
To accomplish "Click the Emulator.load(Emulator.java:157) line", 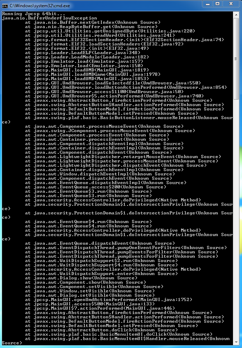I will (84, 61).
